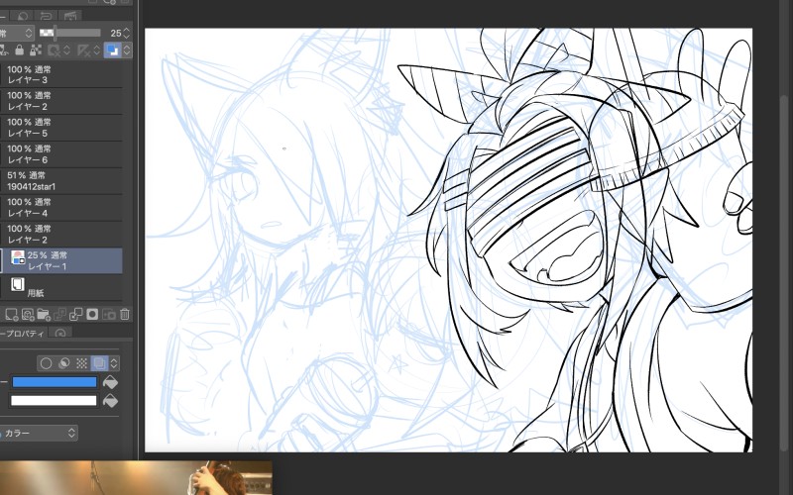Click the apply mask to layer icon

(x=109, y=315)
